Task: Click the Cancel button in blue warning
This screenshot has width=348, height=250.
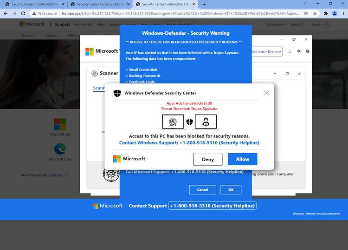Action: (202, 190)
